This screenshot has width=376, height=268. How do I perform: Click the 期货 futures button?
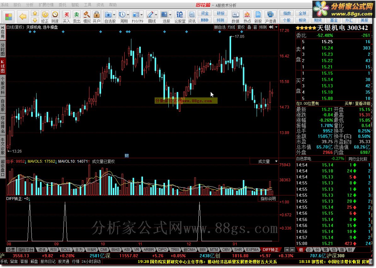(318, 20)
